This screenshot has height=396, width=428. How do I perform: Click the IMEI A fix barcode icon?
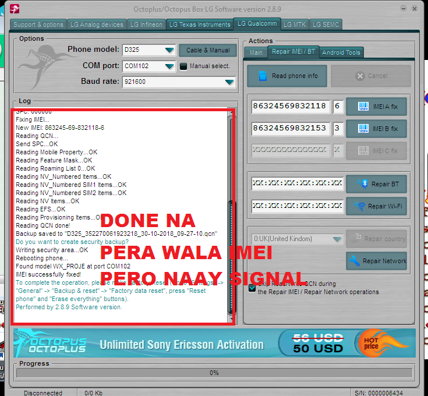[x=363, y=107]
